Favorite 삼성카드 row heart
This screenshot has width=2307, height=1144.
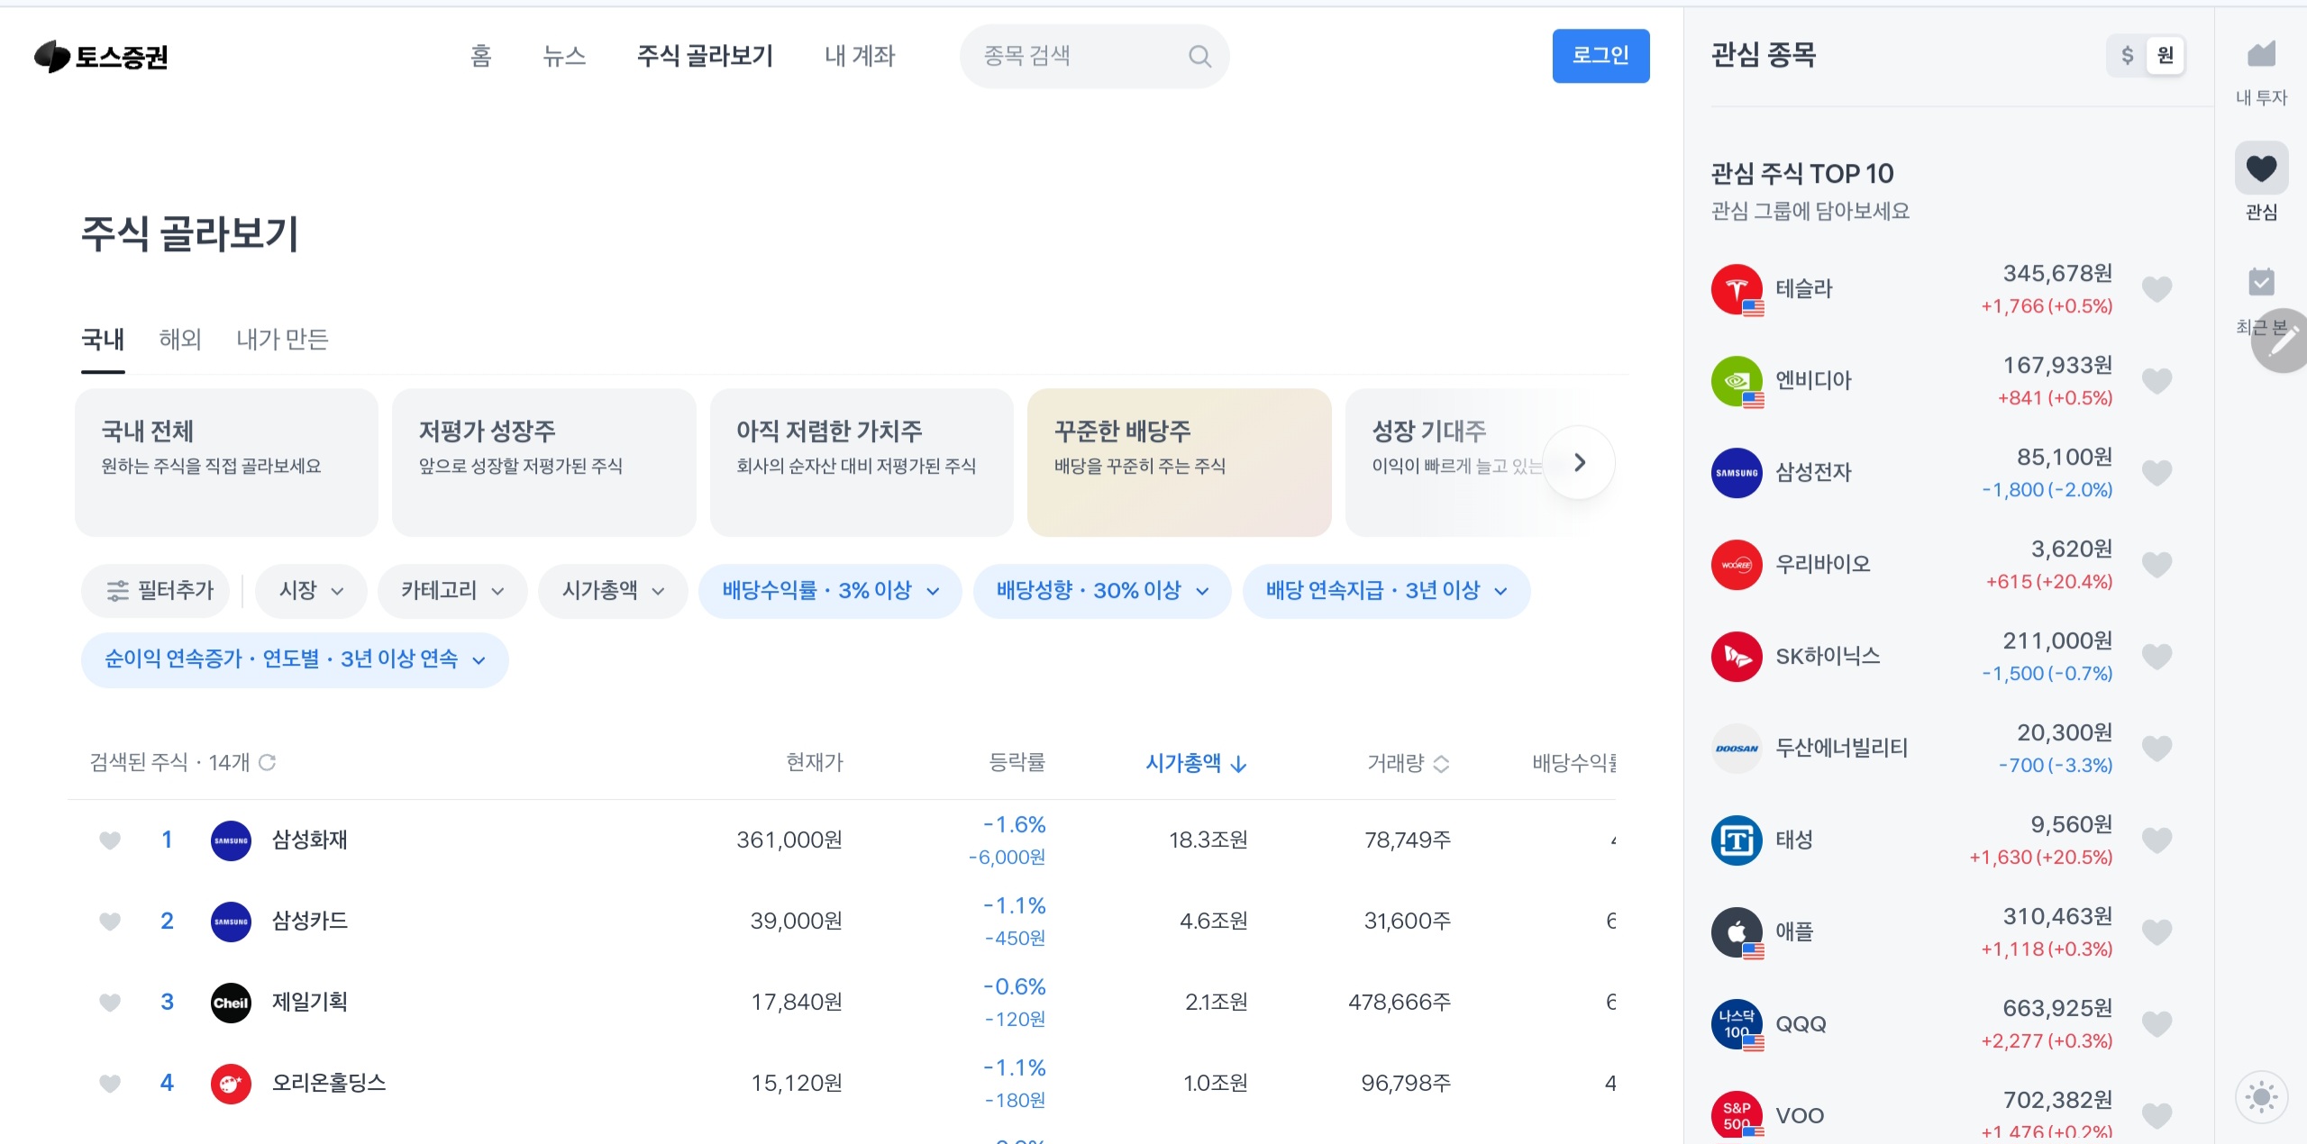(110, 922)
